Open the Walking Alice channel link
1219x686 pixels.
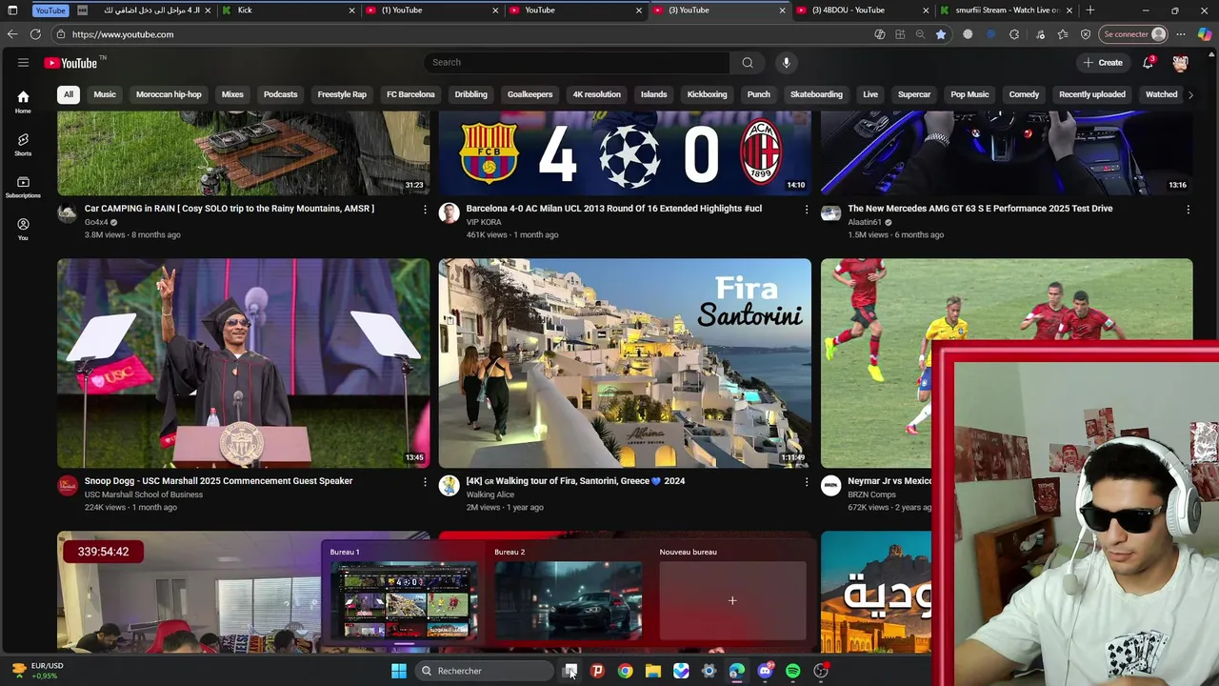click(490, 494)
